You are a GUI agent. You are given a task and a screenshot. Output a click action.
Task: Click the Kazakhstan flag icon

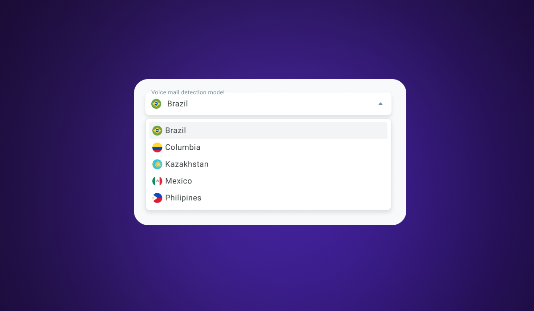pyautogui.click(x=157, y=164)
